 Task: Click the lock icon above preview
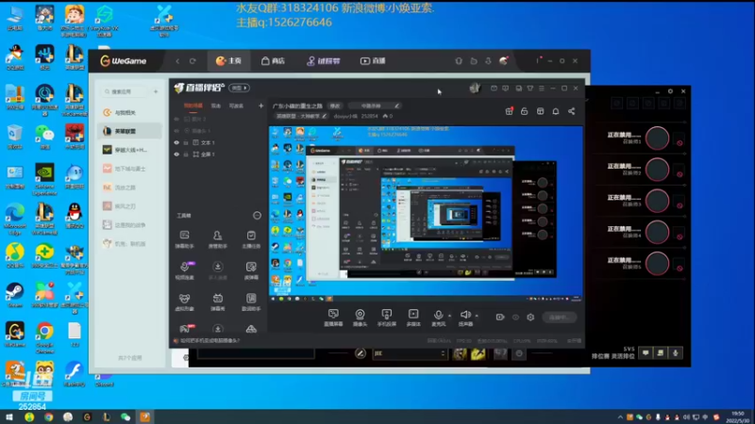pyautogui.click(x=525, y=111)
